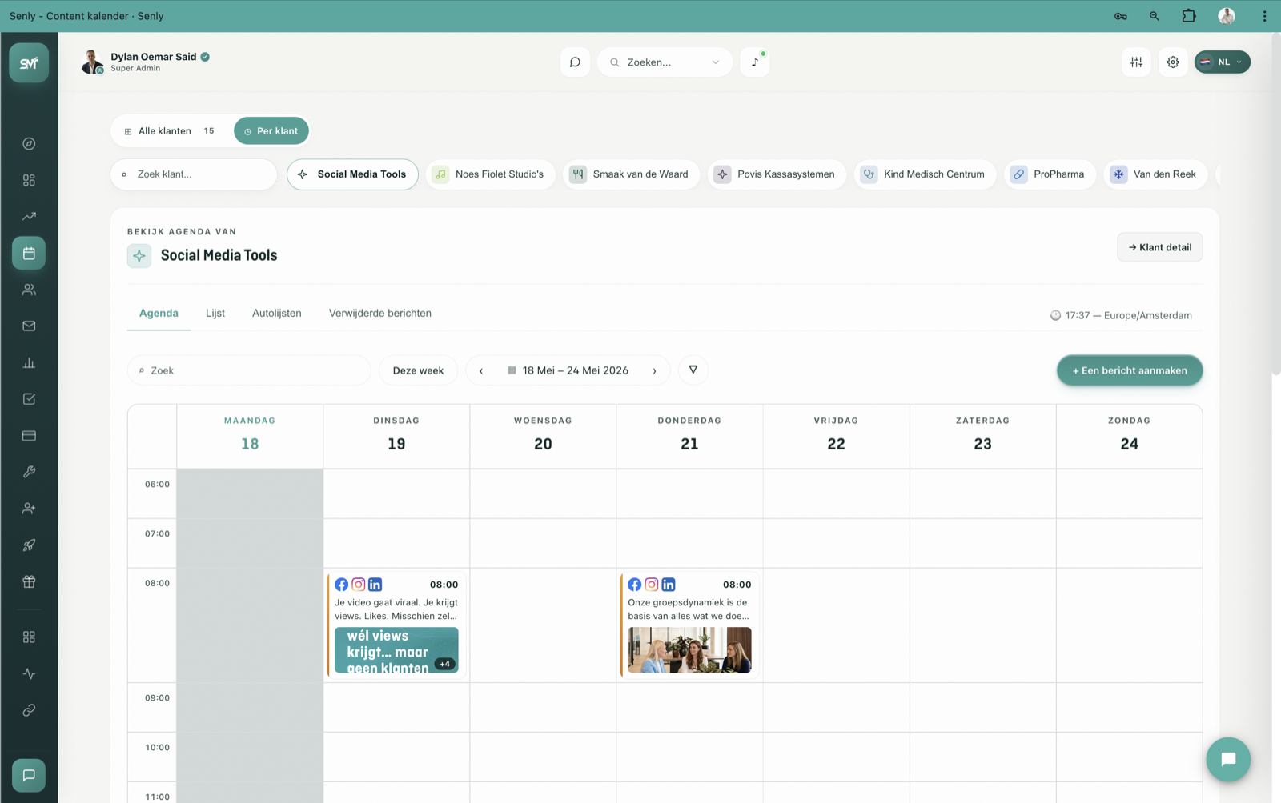Open Thursday's post 'Onze groepsdynamiek is de basis'
This screenshot has height=803, width=1281.
689,625
